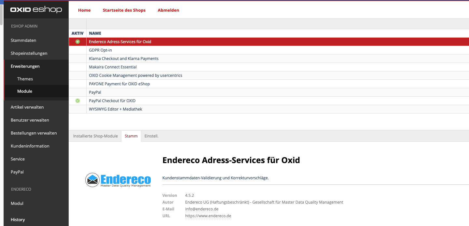This screenshot has height=226, width=469.
Task: Open the Service sidebar menu
Action: (18, 159)
